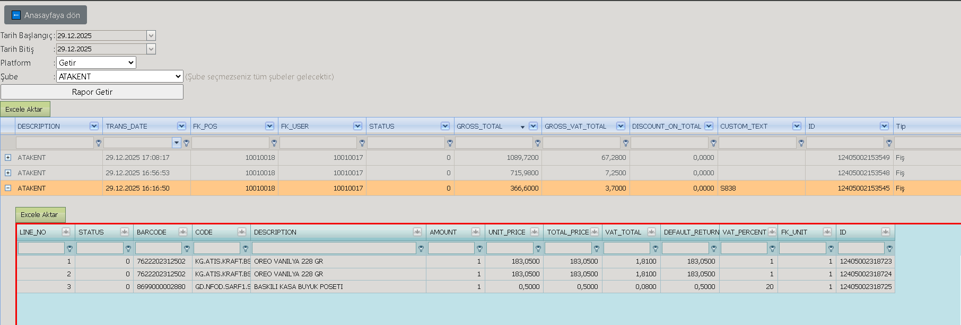Click the detail grid Excele Aktar button

click(x=40, y=214)
